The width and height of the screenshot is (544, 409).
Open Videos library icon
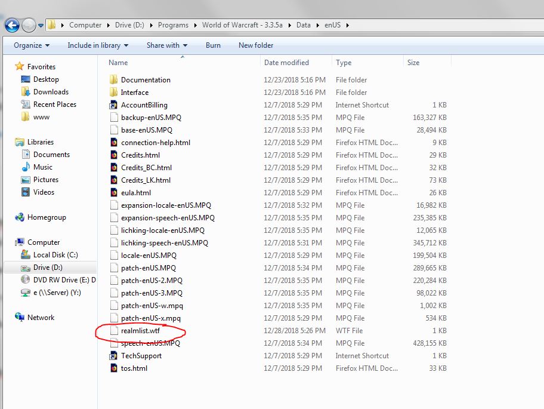26,192
